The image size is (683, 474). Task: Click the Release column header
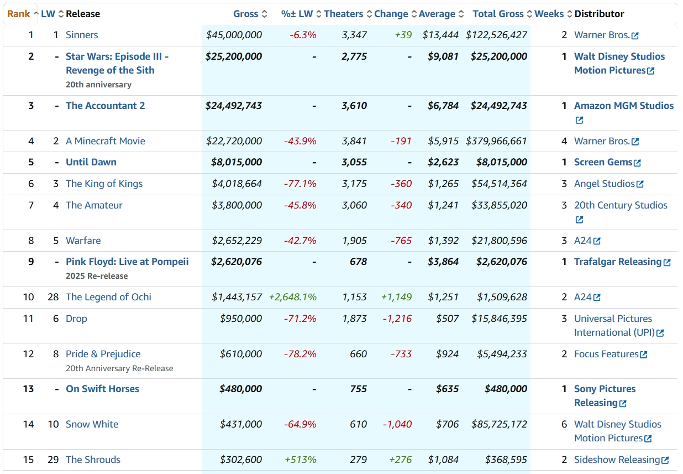pos(83,14)
